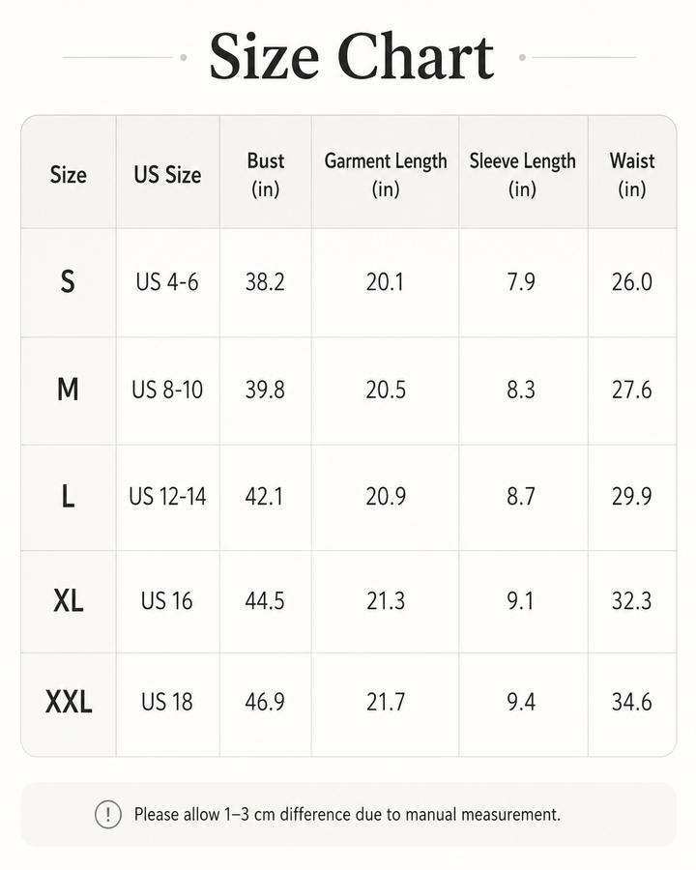Click garment length value 21.3
696x870 pixels.
click(385, 601)
